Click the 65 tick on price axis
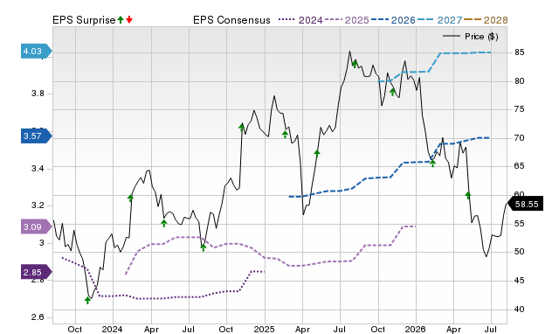Screen dimensions: 559x334 (x=520, y=166)
